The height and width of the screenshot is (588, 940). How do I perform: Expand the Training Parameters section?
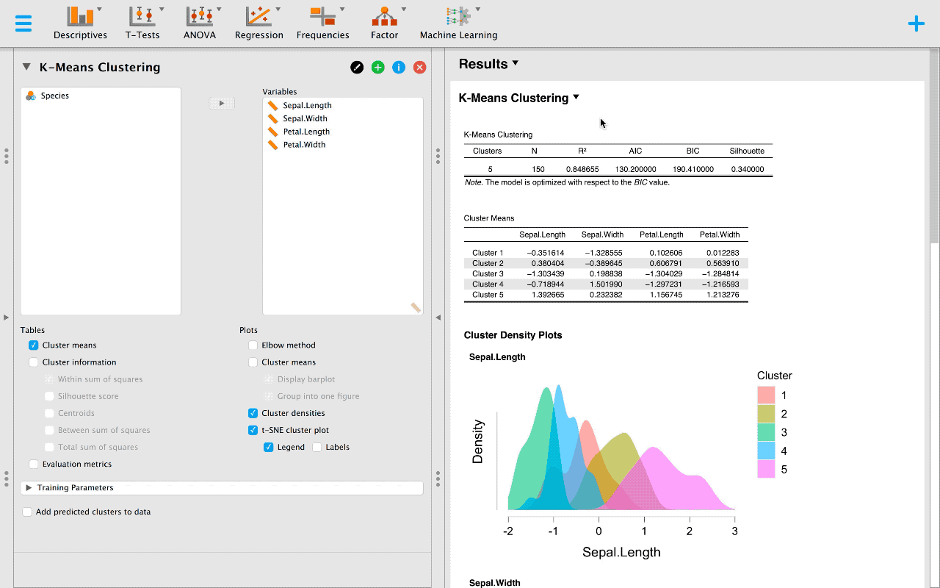pos(28,487)
